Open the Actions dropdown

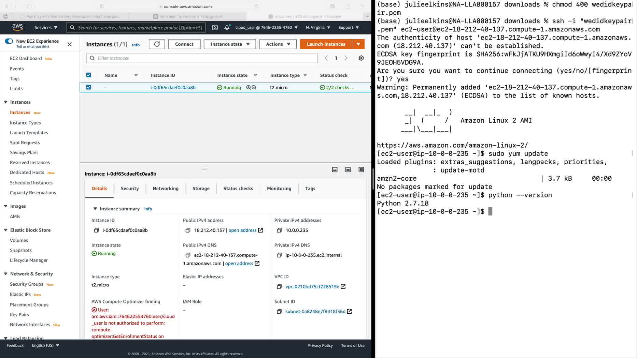click(278, 44)
